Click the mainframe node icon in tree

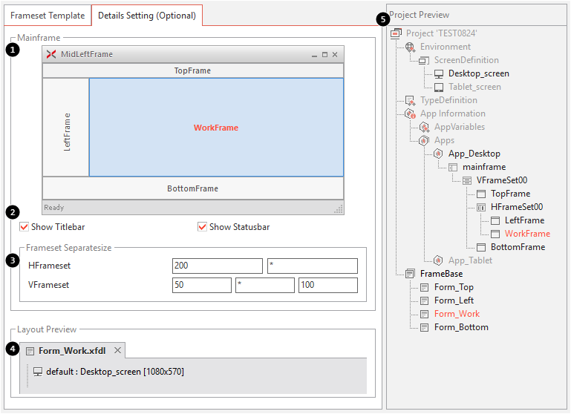(x=453, y=167)
